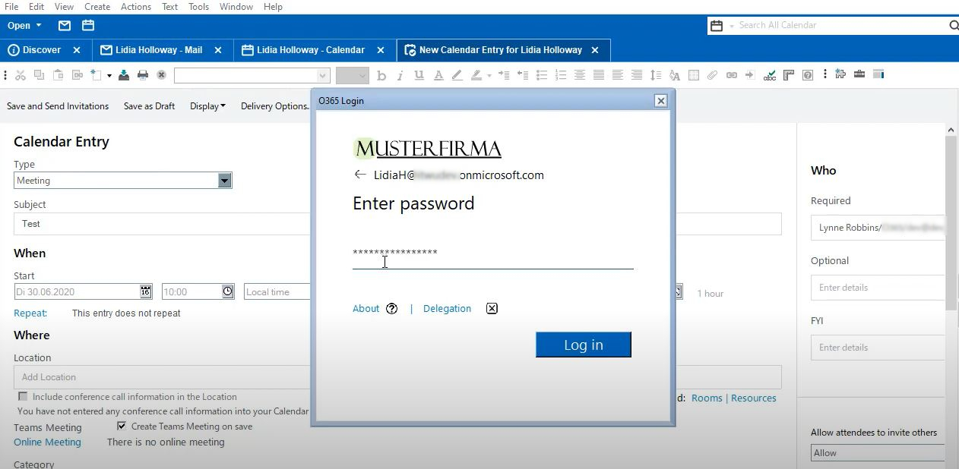Expand the Open menu in blue bar
Screen dimensions: 959x469
tap(25, 26)
